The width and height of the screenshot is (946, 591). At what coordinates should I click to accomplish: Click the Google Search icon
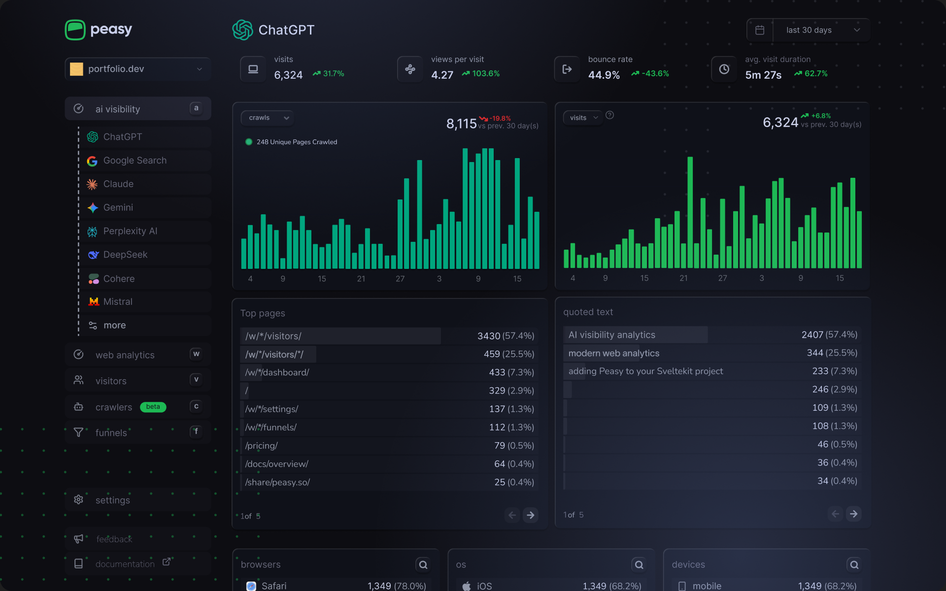pyautogui.click(x=92, y=161)
